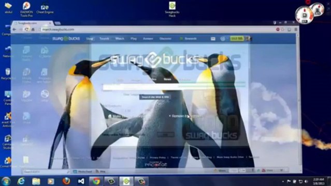The height and width of the screenshot is (186, 331).
Task: Select the Swagbucks.com browser tab
Action: pos(32,23)
